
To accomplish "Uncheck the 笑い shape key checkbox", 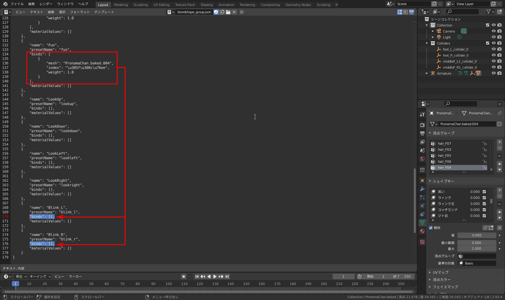I will click(x=484, y=192).
